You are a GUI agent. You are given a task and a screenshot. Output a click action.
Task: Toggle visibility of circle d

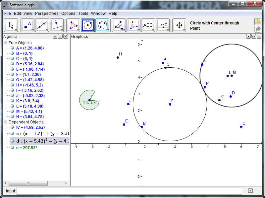(12, 141)
